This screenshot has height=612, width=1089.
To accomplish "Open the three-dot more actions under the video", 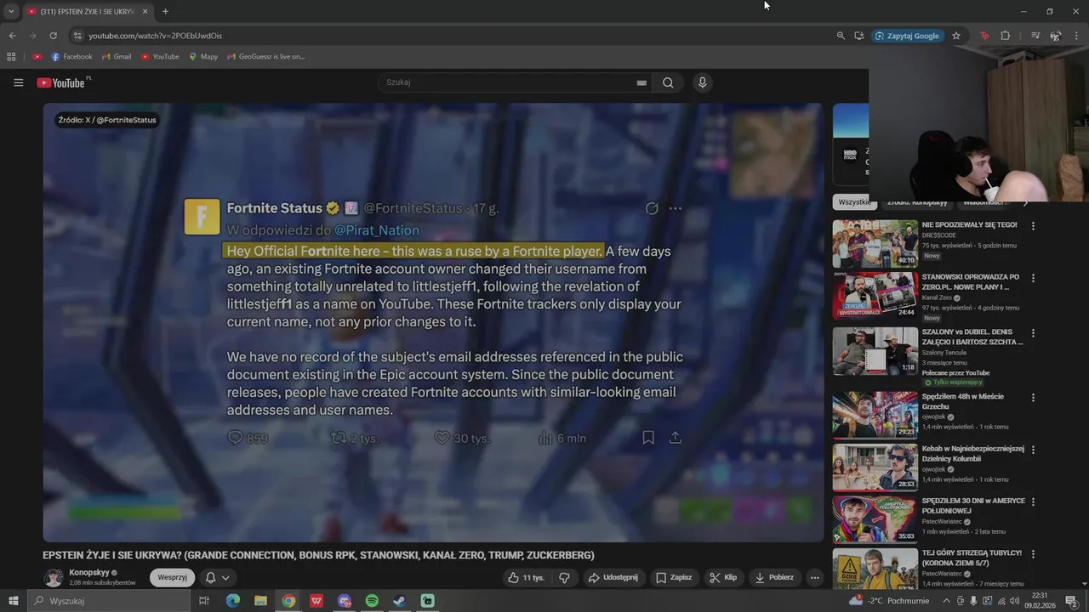I will [x=814, y=577].
